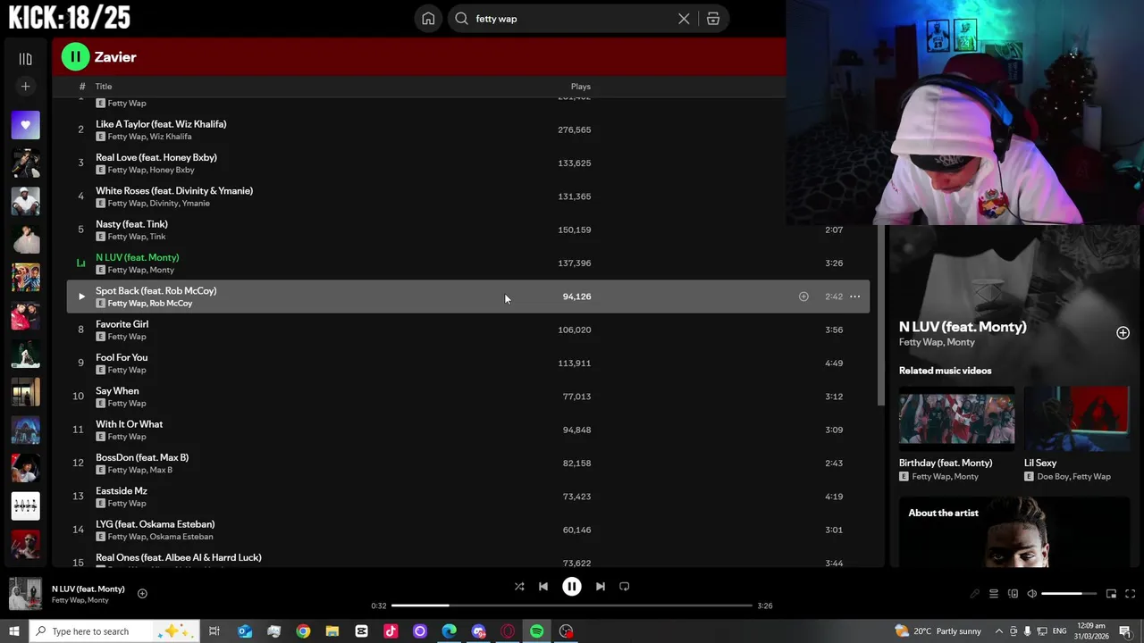This screenshot has width=1144, height=643.
Task: Create a new playlist with plus icon
Action: 25,87
